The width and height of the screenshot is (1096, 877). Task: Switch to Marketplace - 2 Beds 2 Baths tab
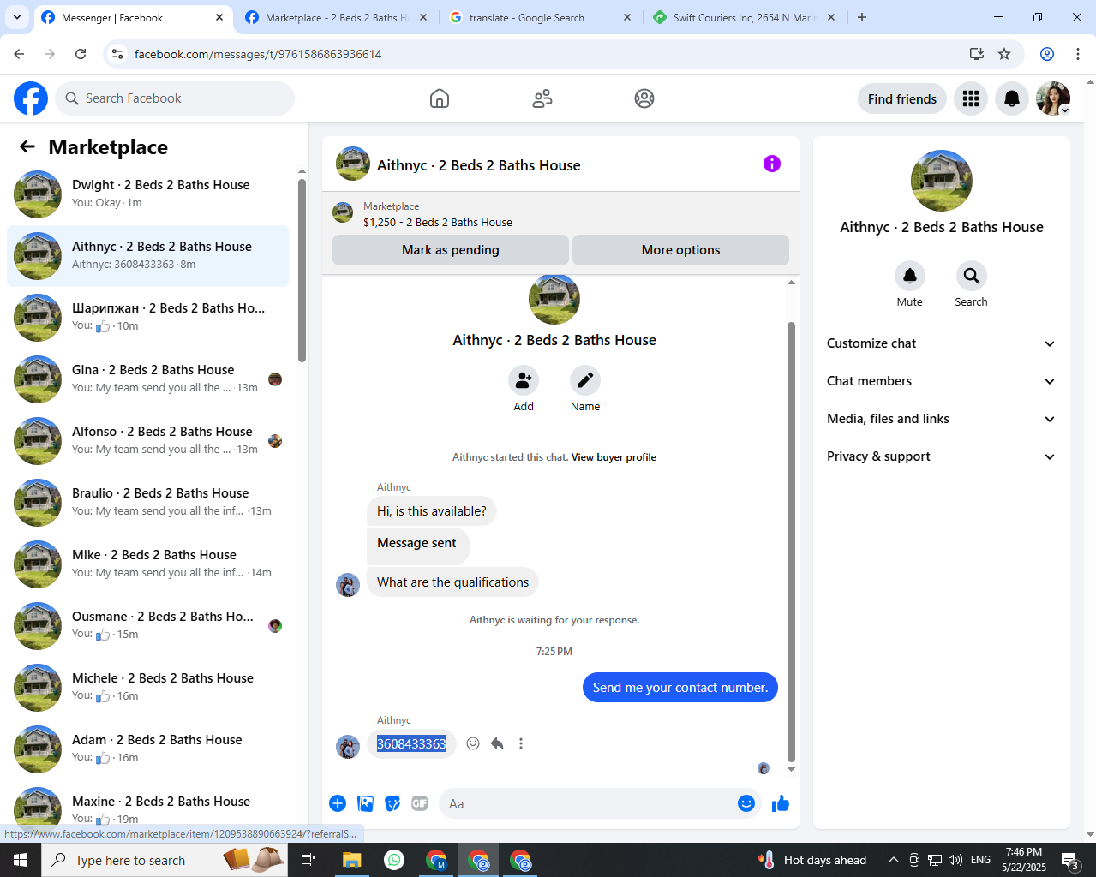pos(336,18)
